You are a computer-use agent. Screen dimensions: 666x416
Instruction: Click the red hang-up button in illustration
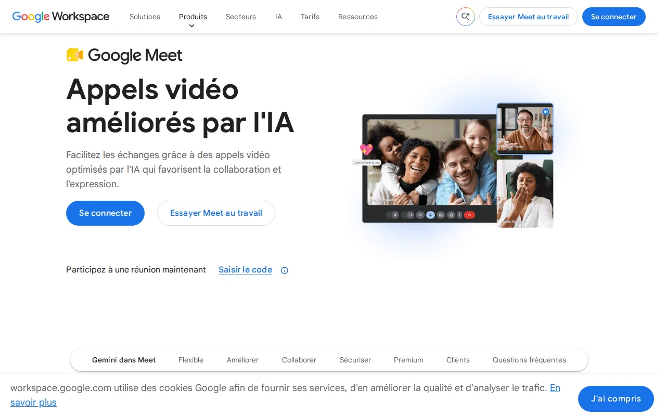tap(469, 215)
